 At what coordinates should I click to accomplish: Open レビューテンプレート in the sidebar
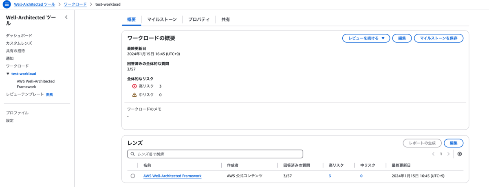pyautogui.click(x=25, y=94)
